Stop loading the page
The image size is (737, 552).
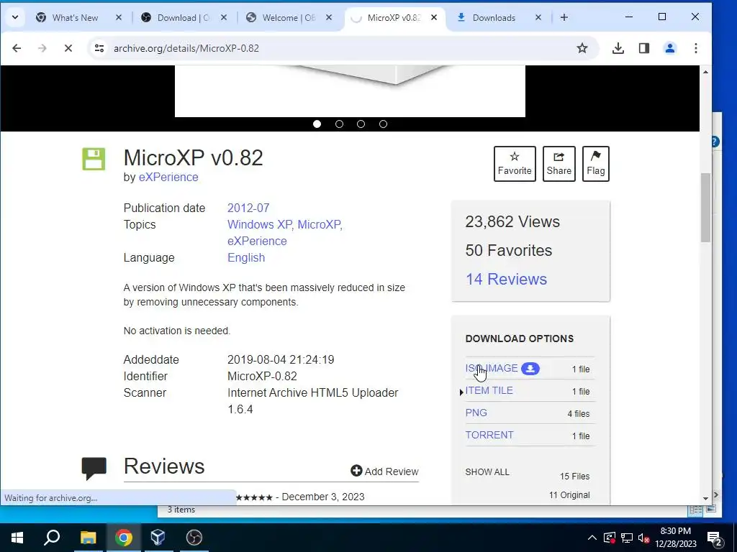(68, 48)
